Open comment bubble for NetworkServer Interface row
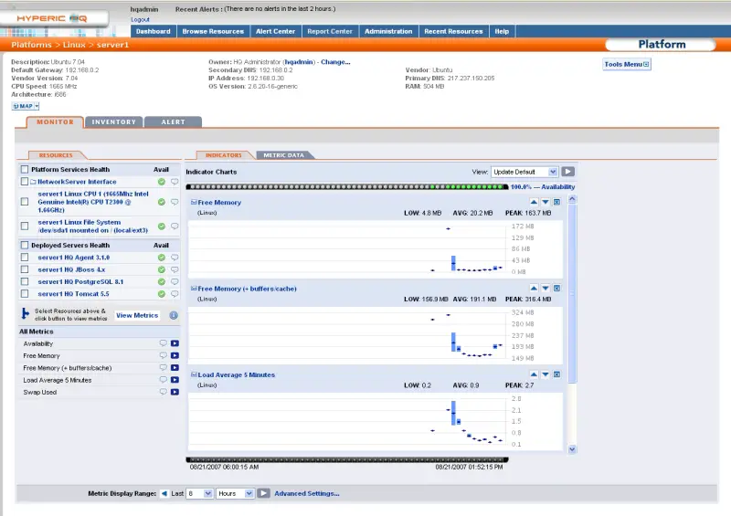 [175, 182]
